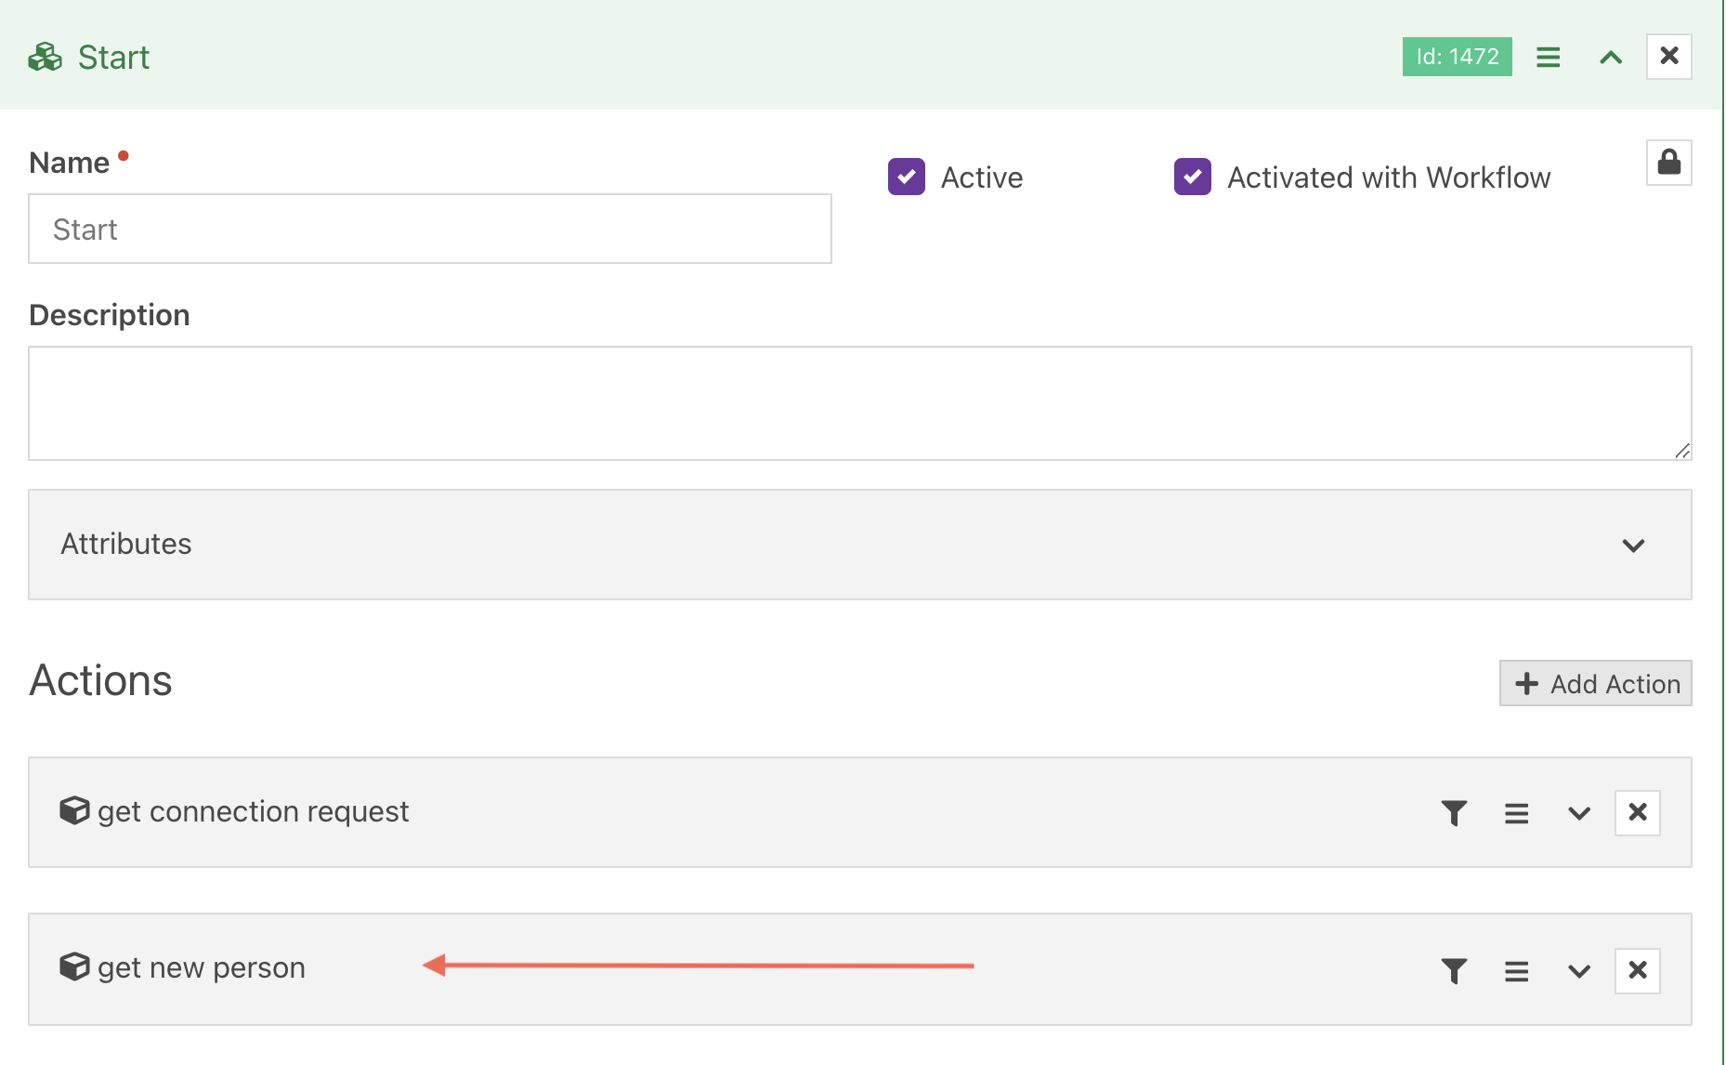The height and width of the screenshot is (1065, 1726).
Task: Click the Start activity cubes icon
Action: (x=45, y=58)
